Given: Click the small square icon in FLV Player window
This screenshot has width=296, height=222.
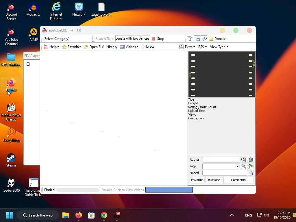Looking at the screenshot, I should 28,64.
